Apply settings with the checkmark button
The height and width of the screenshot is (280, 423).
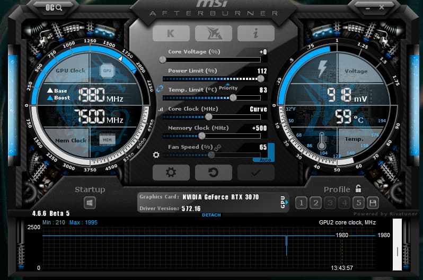255,172
